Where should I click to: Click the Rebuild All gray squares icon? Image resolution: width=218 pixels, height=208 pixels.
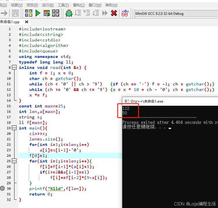[x=56, y=13]
